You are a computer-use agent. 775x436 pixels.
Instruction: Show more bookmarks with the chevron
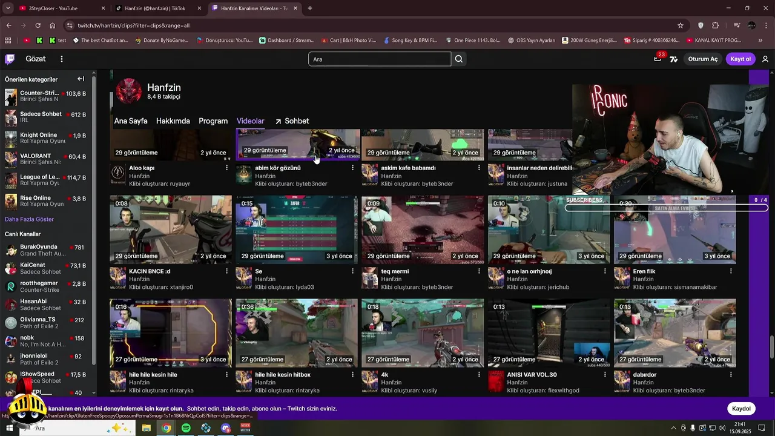tap(760, 41)
